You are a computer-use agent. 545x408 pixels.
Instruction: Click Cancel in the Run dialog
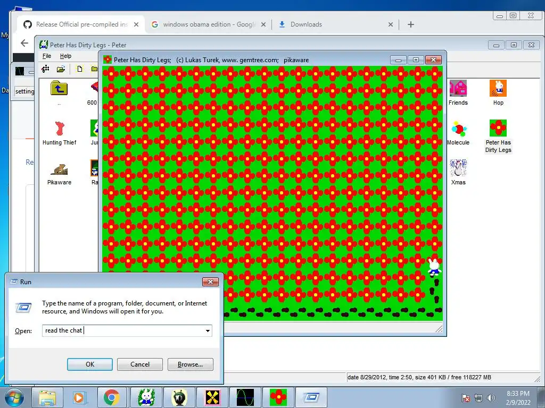pos(140,364)
